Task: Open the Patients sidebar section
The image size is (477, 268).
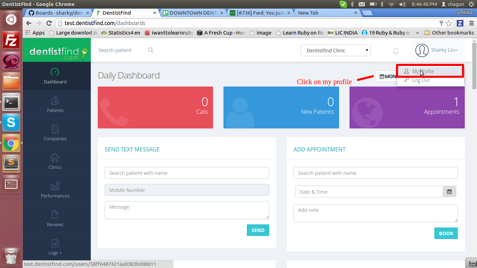Action: point(55,105)
